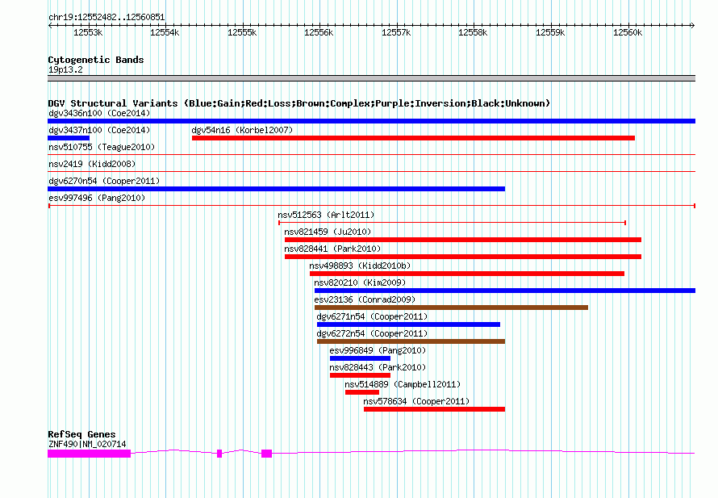
Task: Click the blue nsv820210 gain bar
Action: (505, 291)
